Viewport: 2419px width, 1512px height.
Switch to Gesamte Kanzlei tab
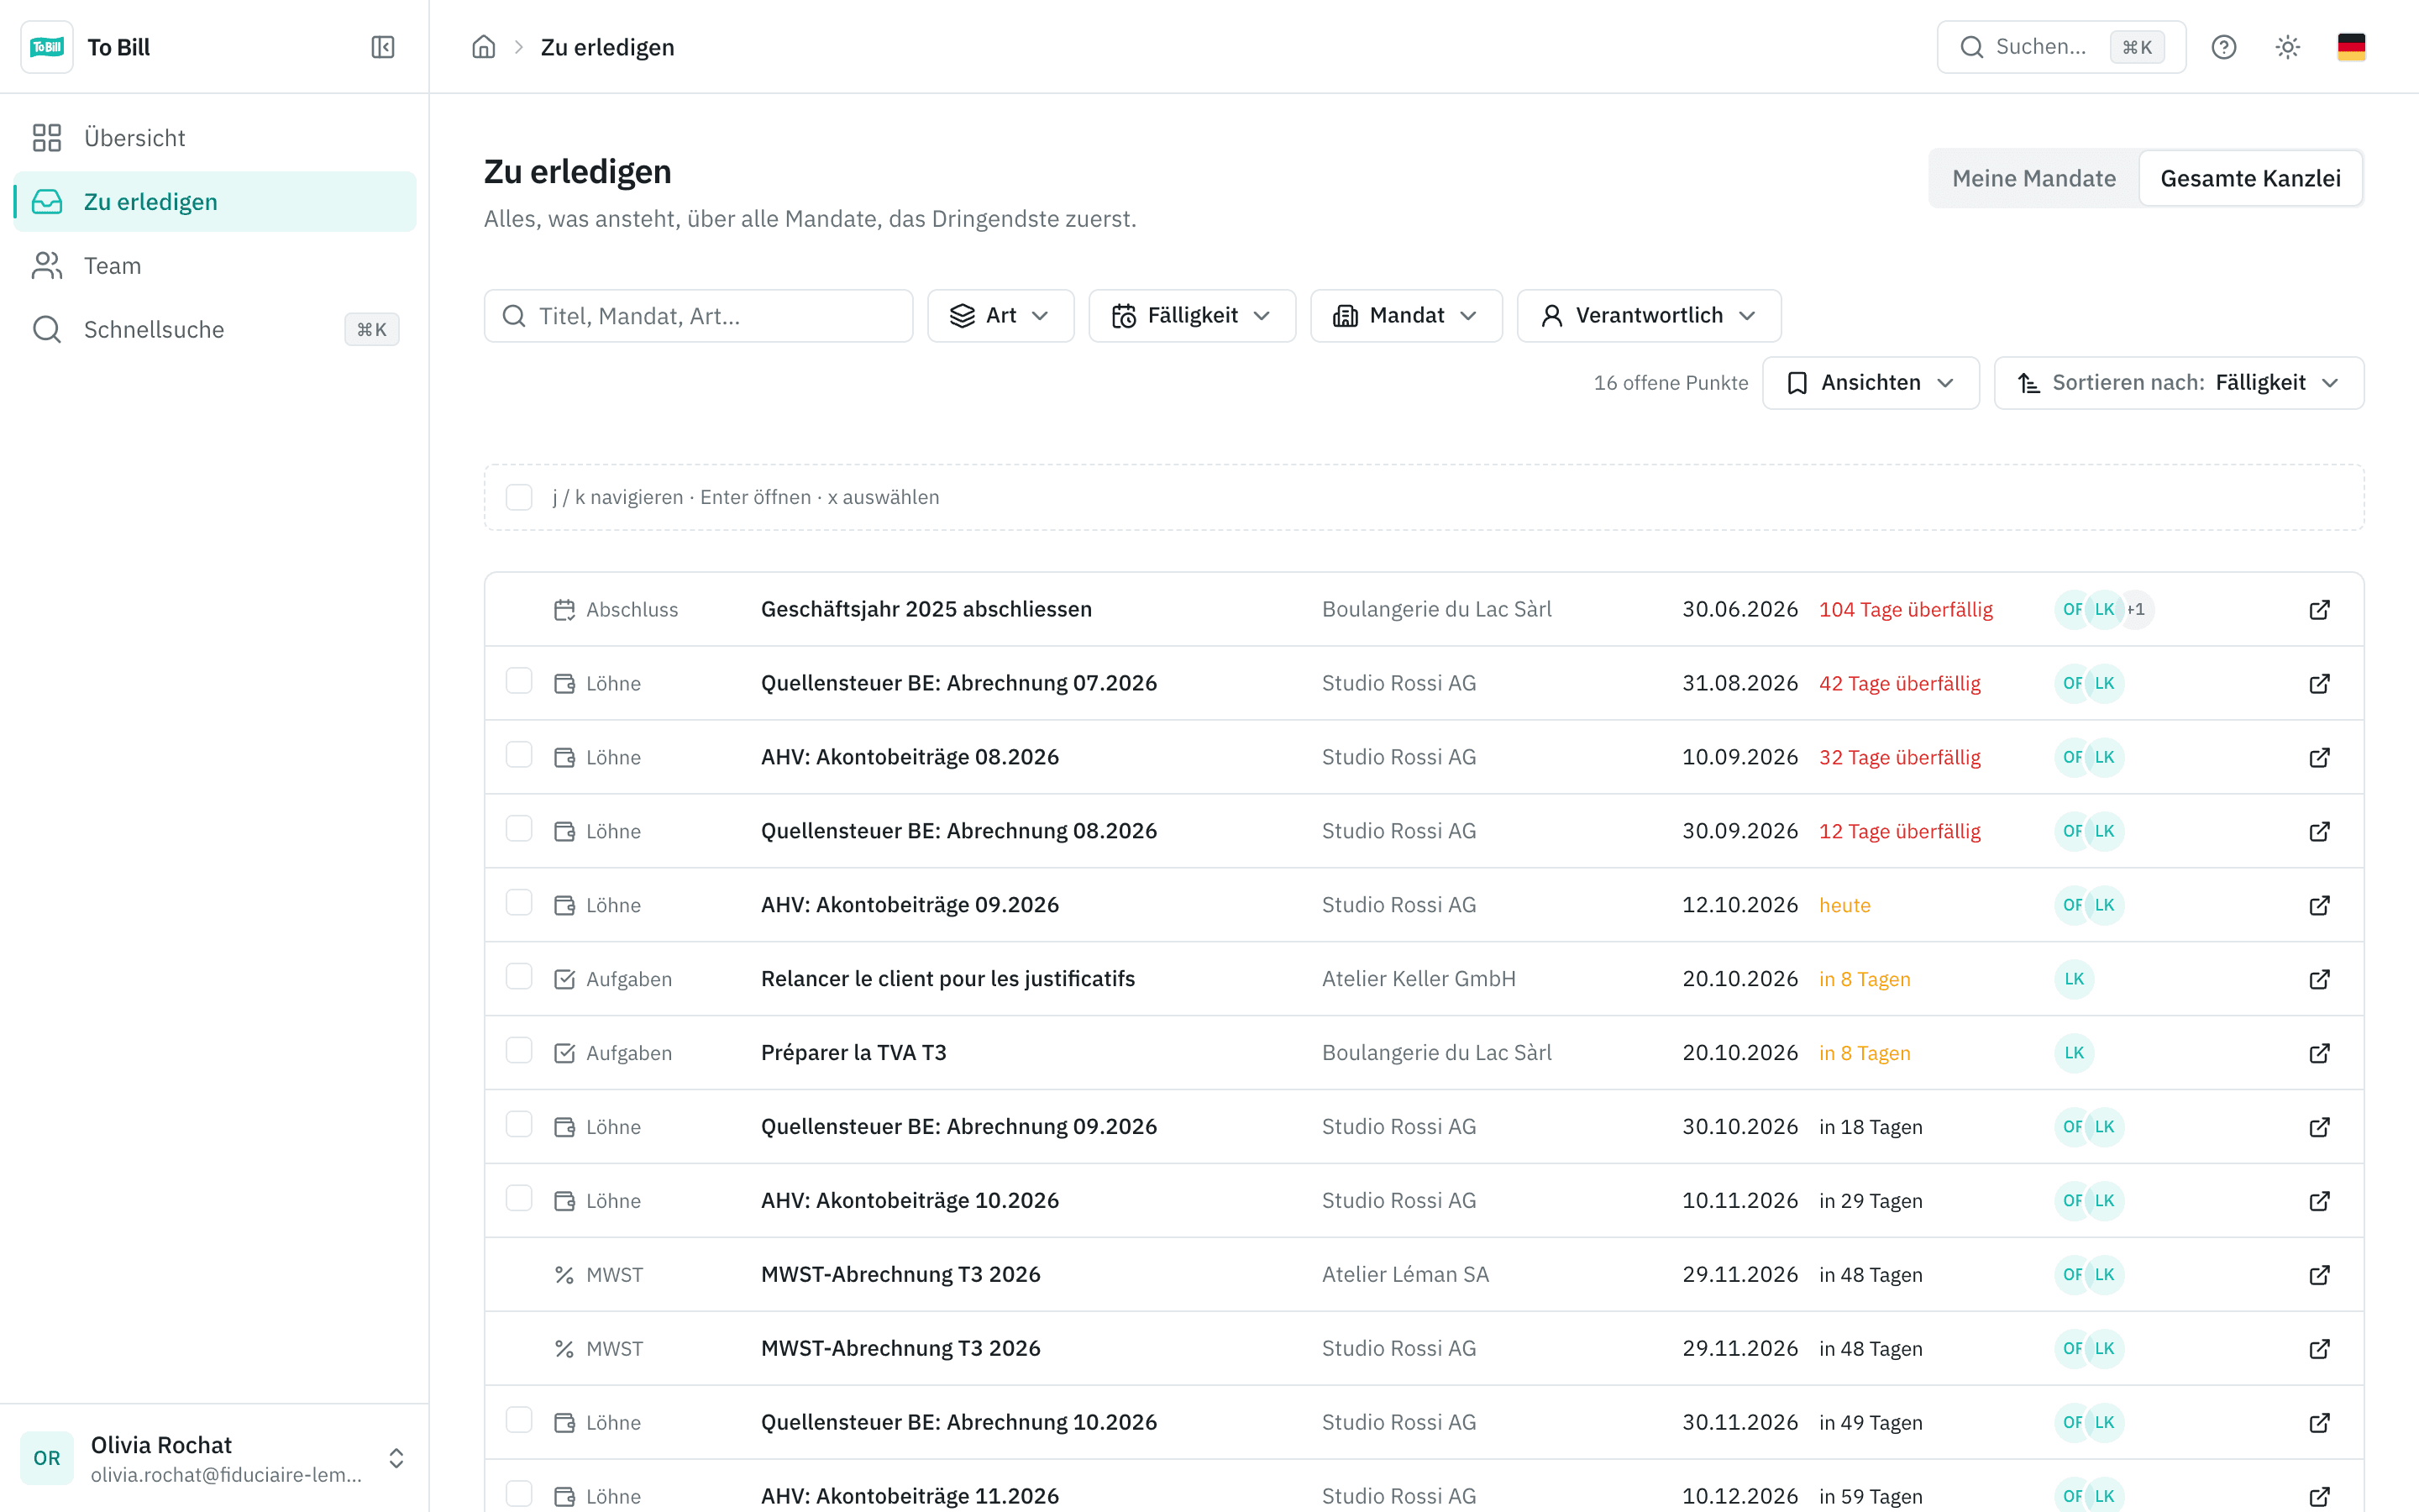2250,179
